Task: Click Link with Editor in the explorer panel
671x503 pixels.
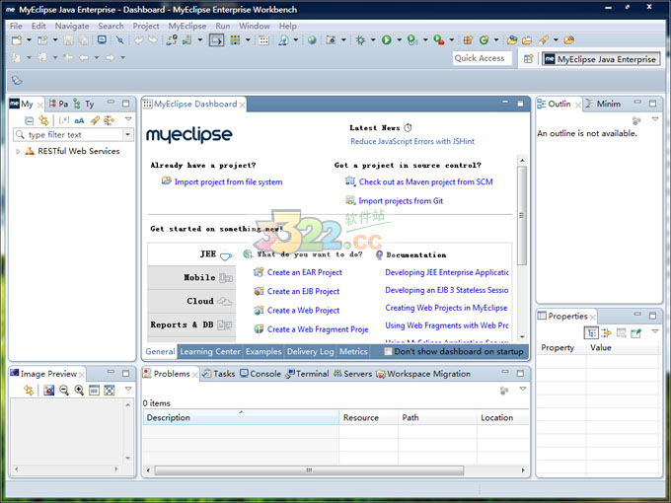Action: pyautogui.click(x=43, y=120)
